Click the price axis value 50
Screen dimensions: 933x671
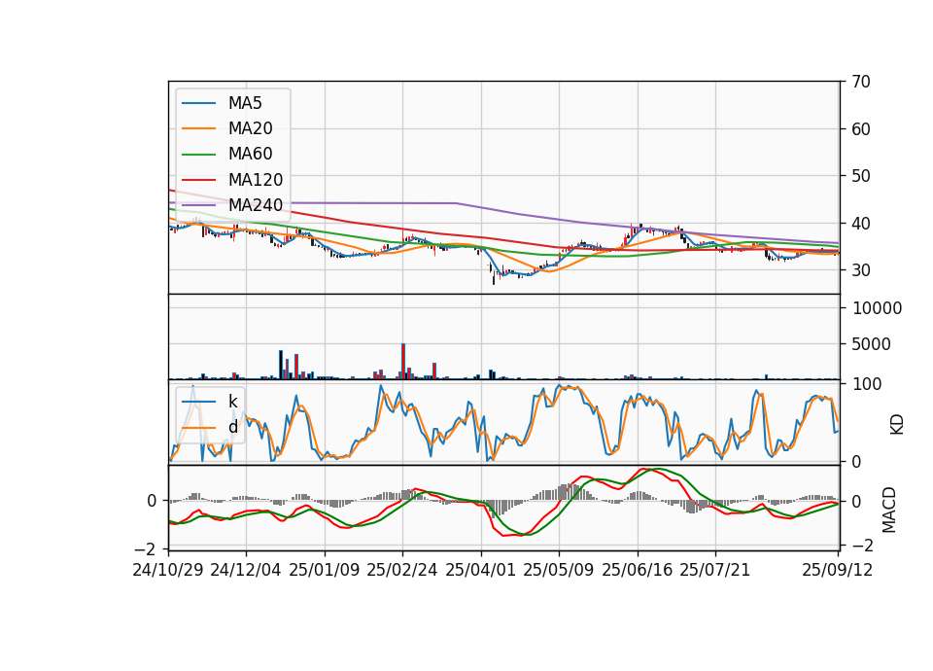pyautogui.click(x=860, y=176)
